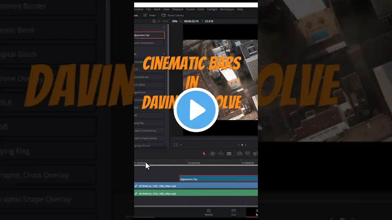Image resolution: width=392 pixels, height=220 pixels.
Task: Open the Workspace menu
Action: coord(227,9)
